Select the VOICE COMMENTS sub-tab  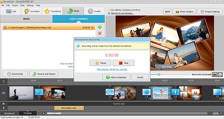coord(79,19)
